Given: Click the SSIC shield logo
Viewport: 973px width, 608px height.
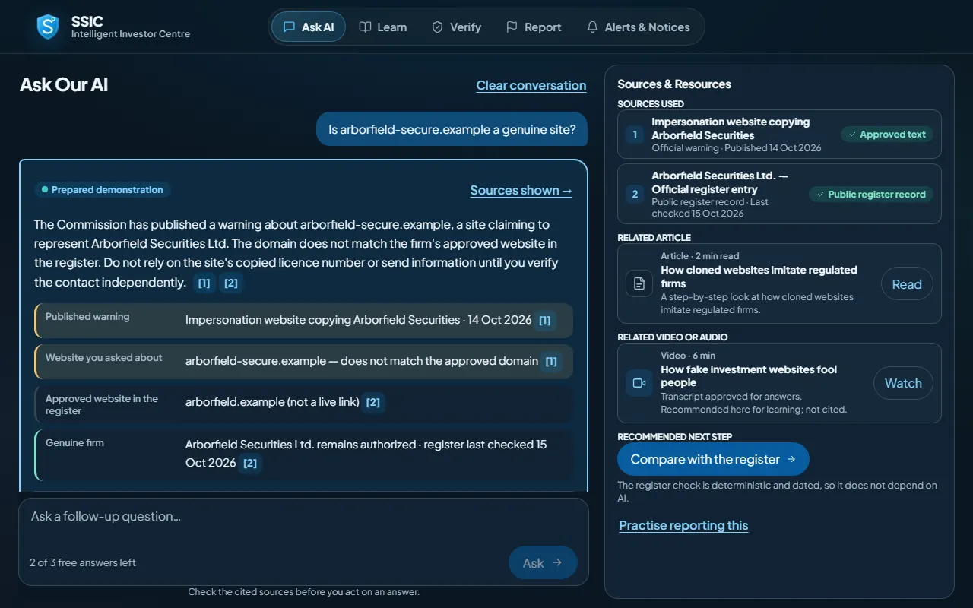Looking at the screenshot, I should coord(49,27).
